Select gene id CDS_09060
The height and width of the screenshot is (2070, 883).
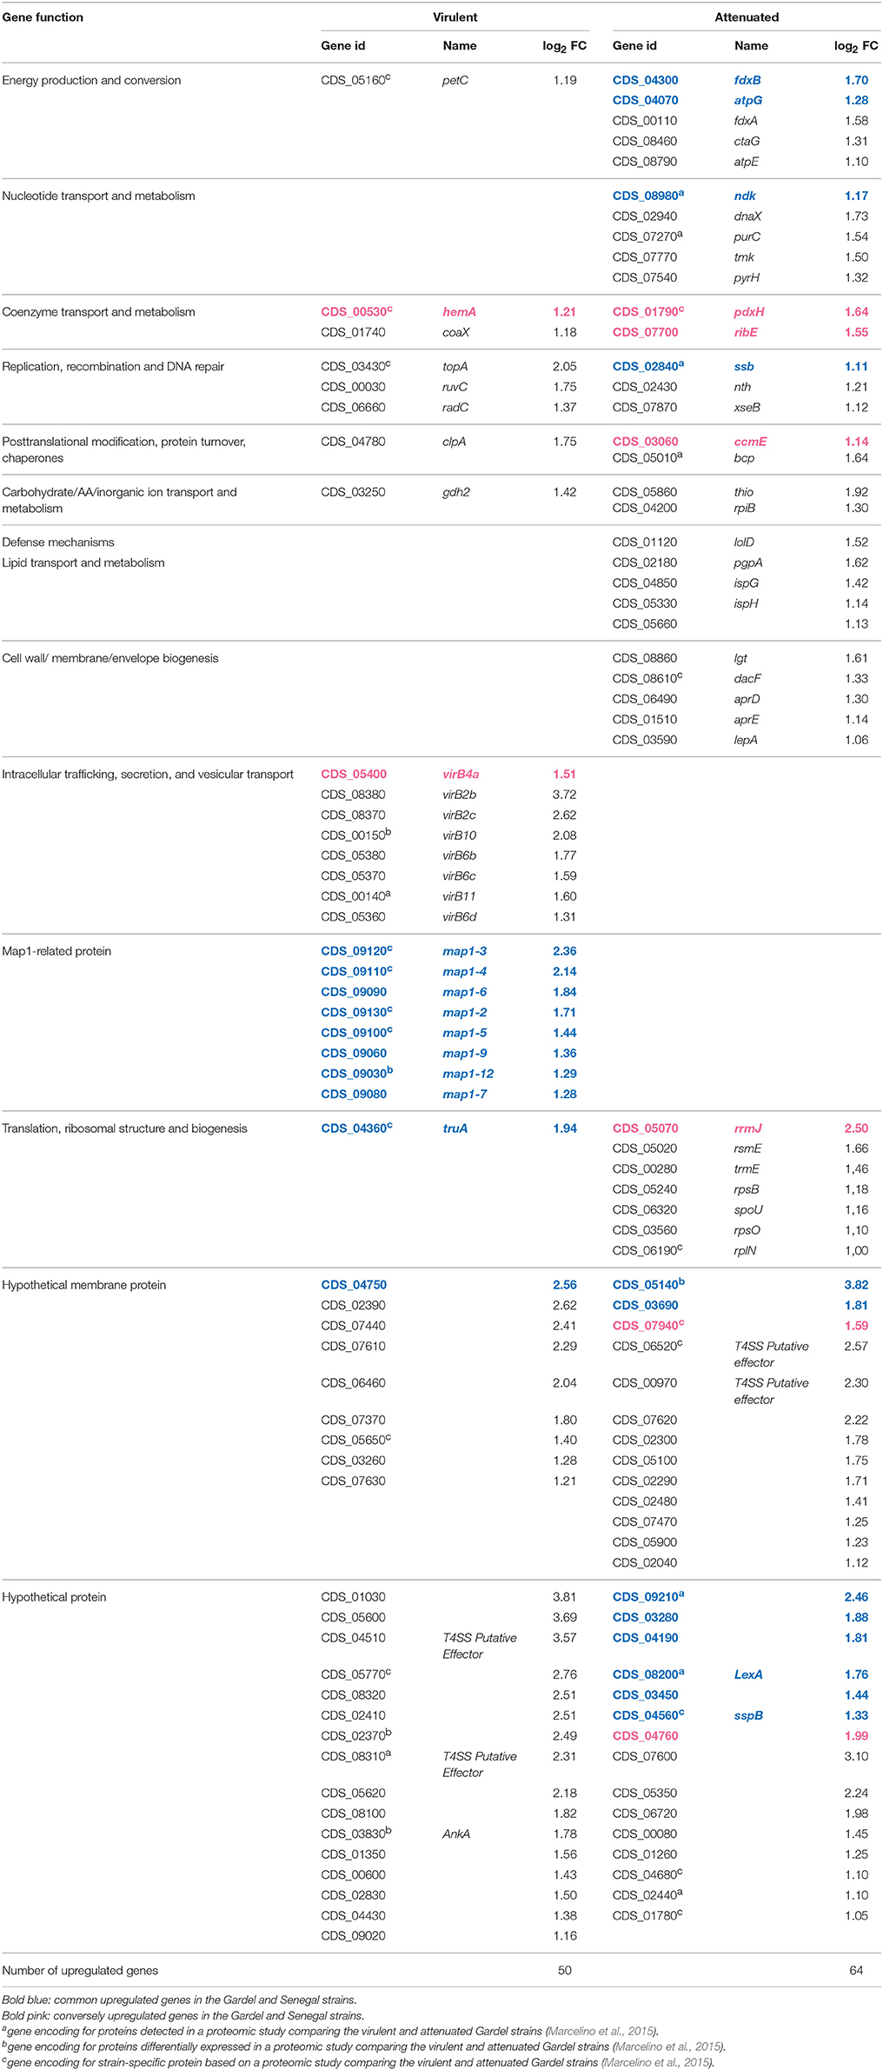pyautogui.click(x=354, y=1053)
